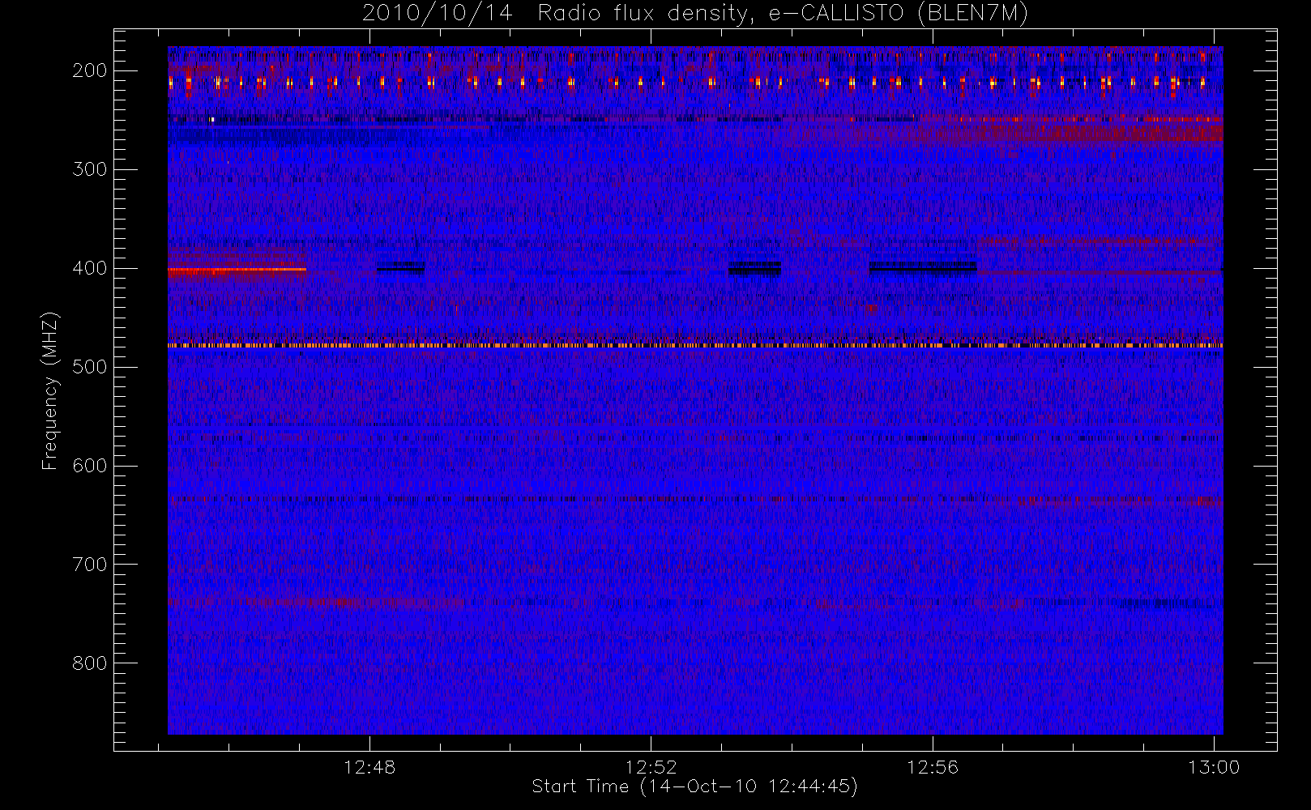Click the 600 frequency tick label
The width and height of the screenshot is (1311, 810).
pos(90,466)
